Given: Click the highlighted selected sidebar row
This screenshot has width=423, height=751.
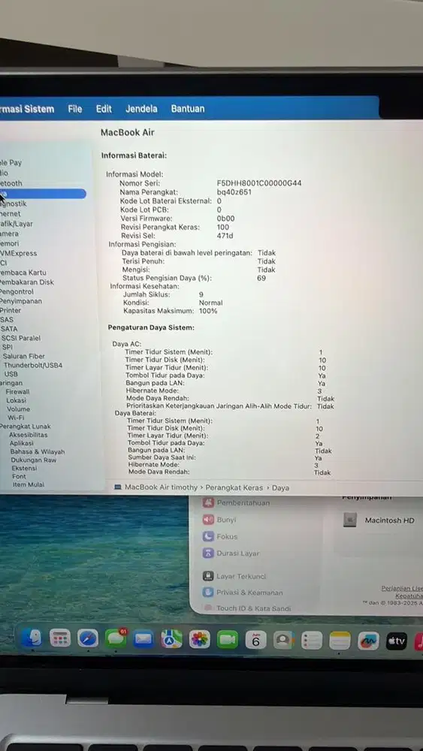Looking at the screenshot, I should (43, 194).
